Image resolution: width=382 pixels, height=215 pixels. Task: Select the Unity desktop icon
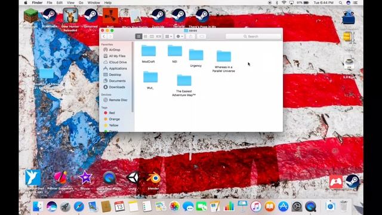pos(133,178)
